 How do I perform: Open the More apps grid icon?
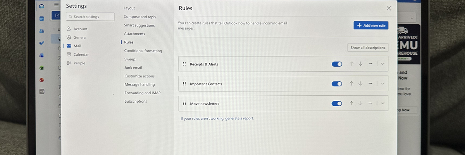[41, 91]
